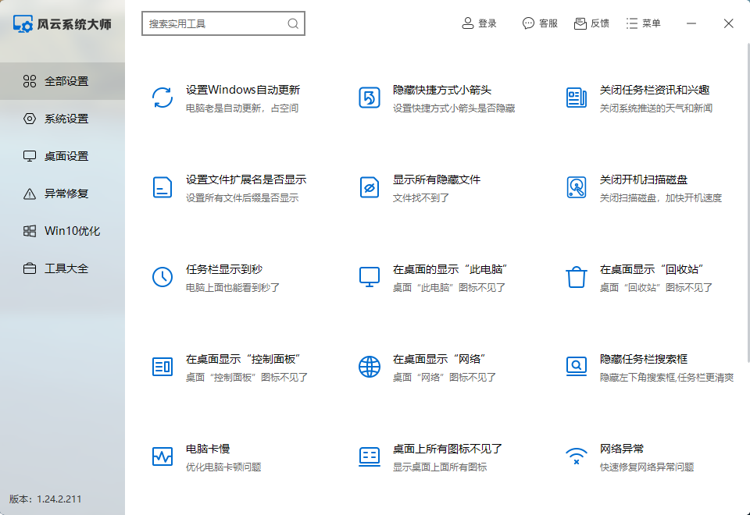Open 桌面上所有图标不见了 title
The image size is (750, 515).
point(448,449)
